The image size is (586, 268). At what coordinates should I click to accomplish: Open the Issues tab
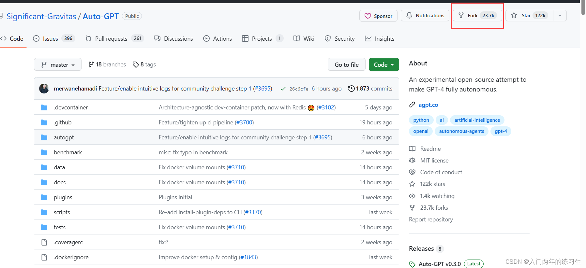click(x=54, y=38)
